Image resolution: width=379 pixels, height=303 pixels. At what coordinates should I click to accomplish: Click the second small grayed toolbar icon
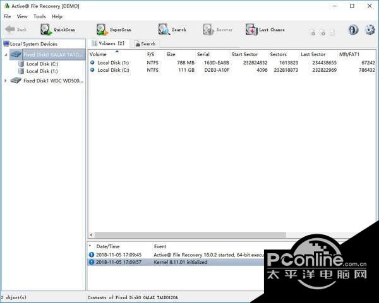click(x=322, y=32)
